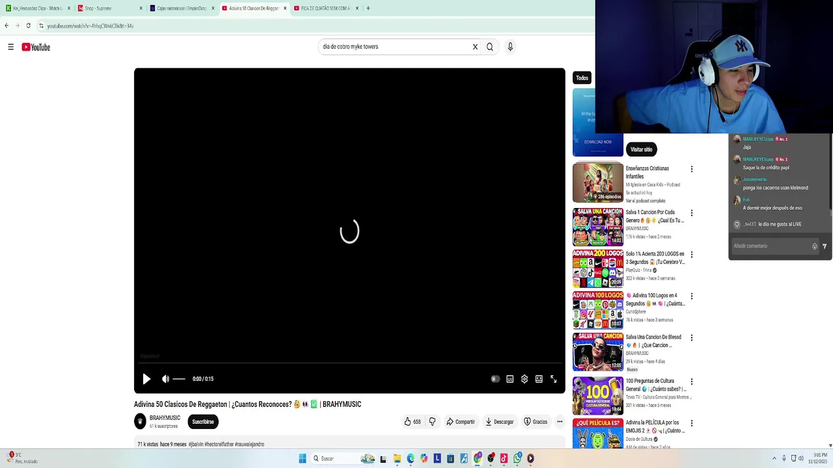Run the search with the magnifier button
The image size is (833, 468).
[490, 47]
